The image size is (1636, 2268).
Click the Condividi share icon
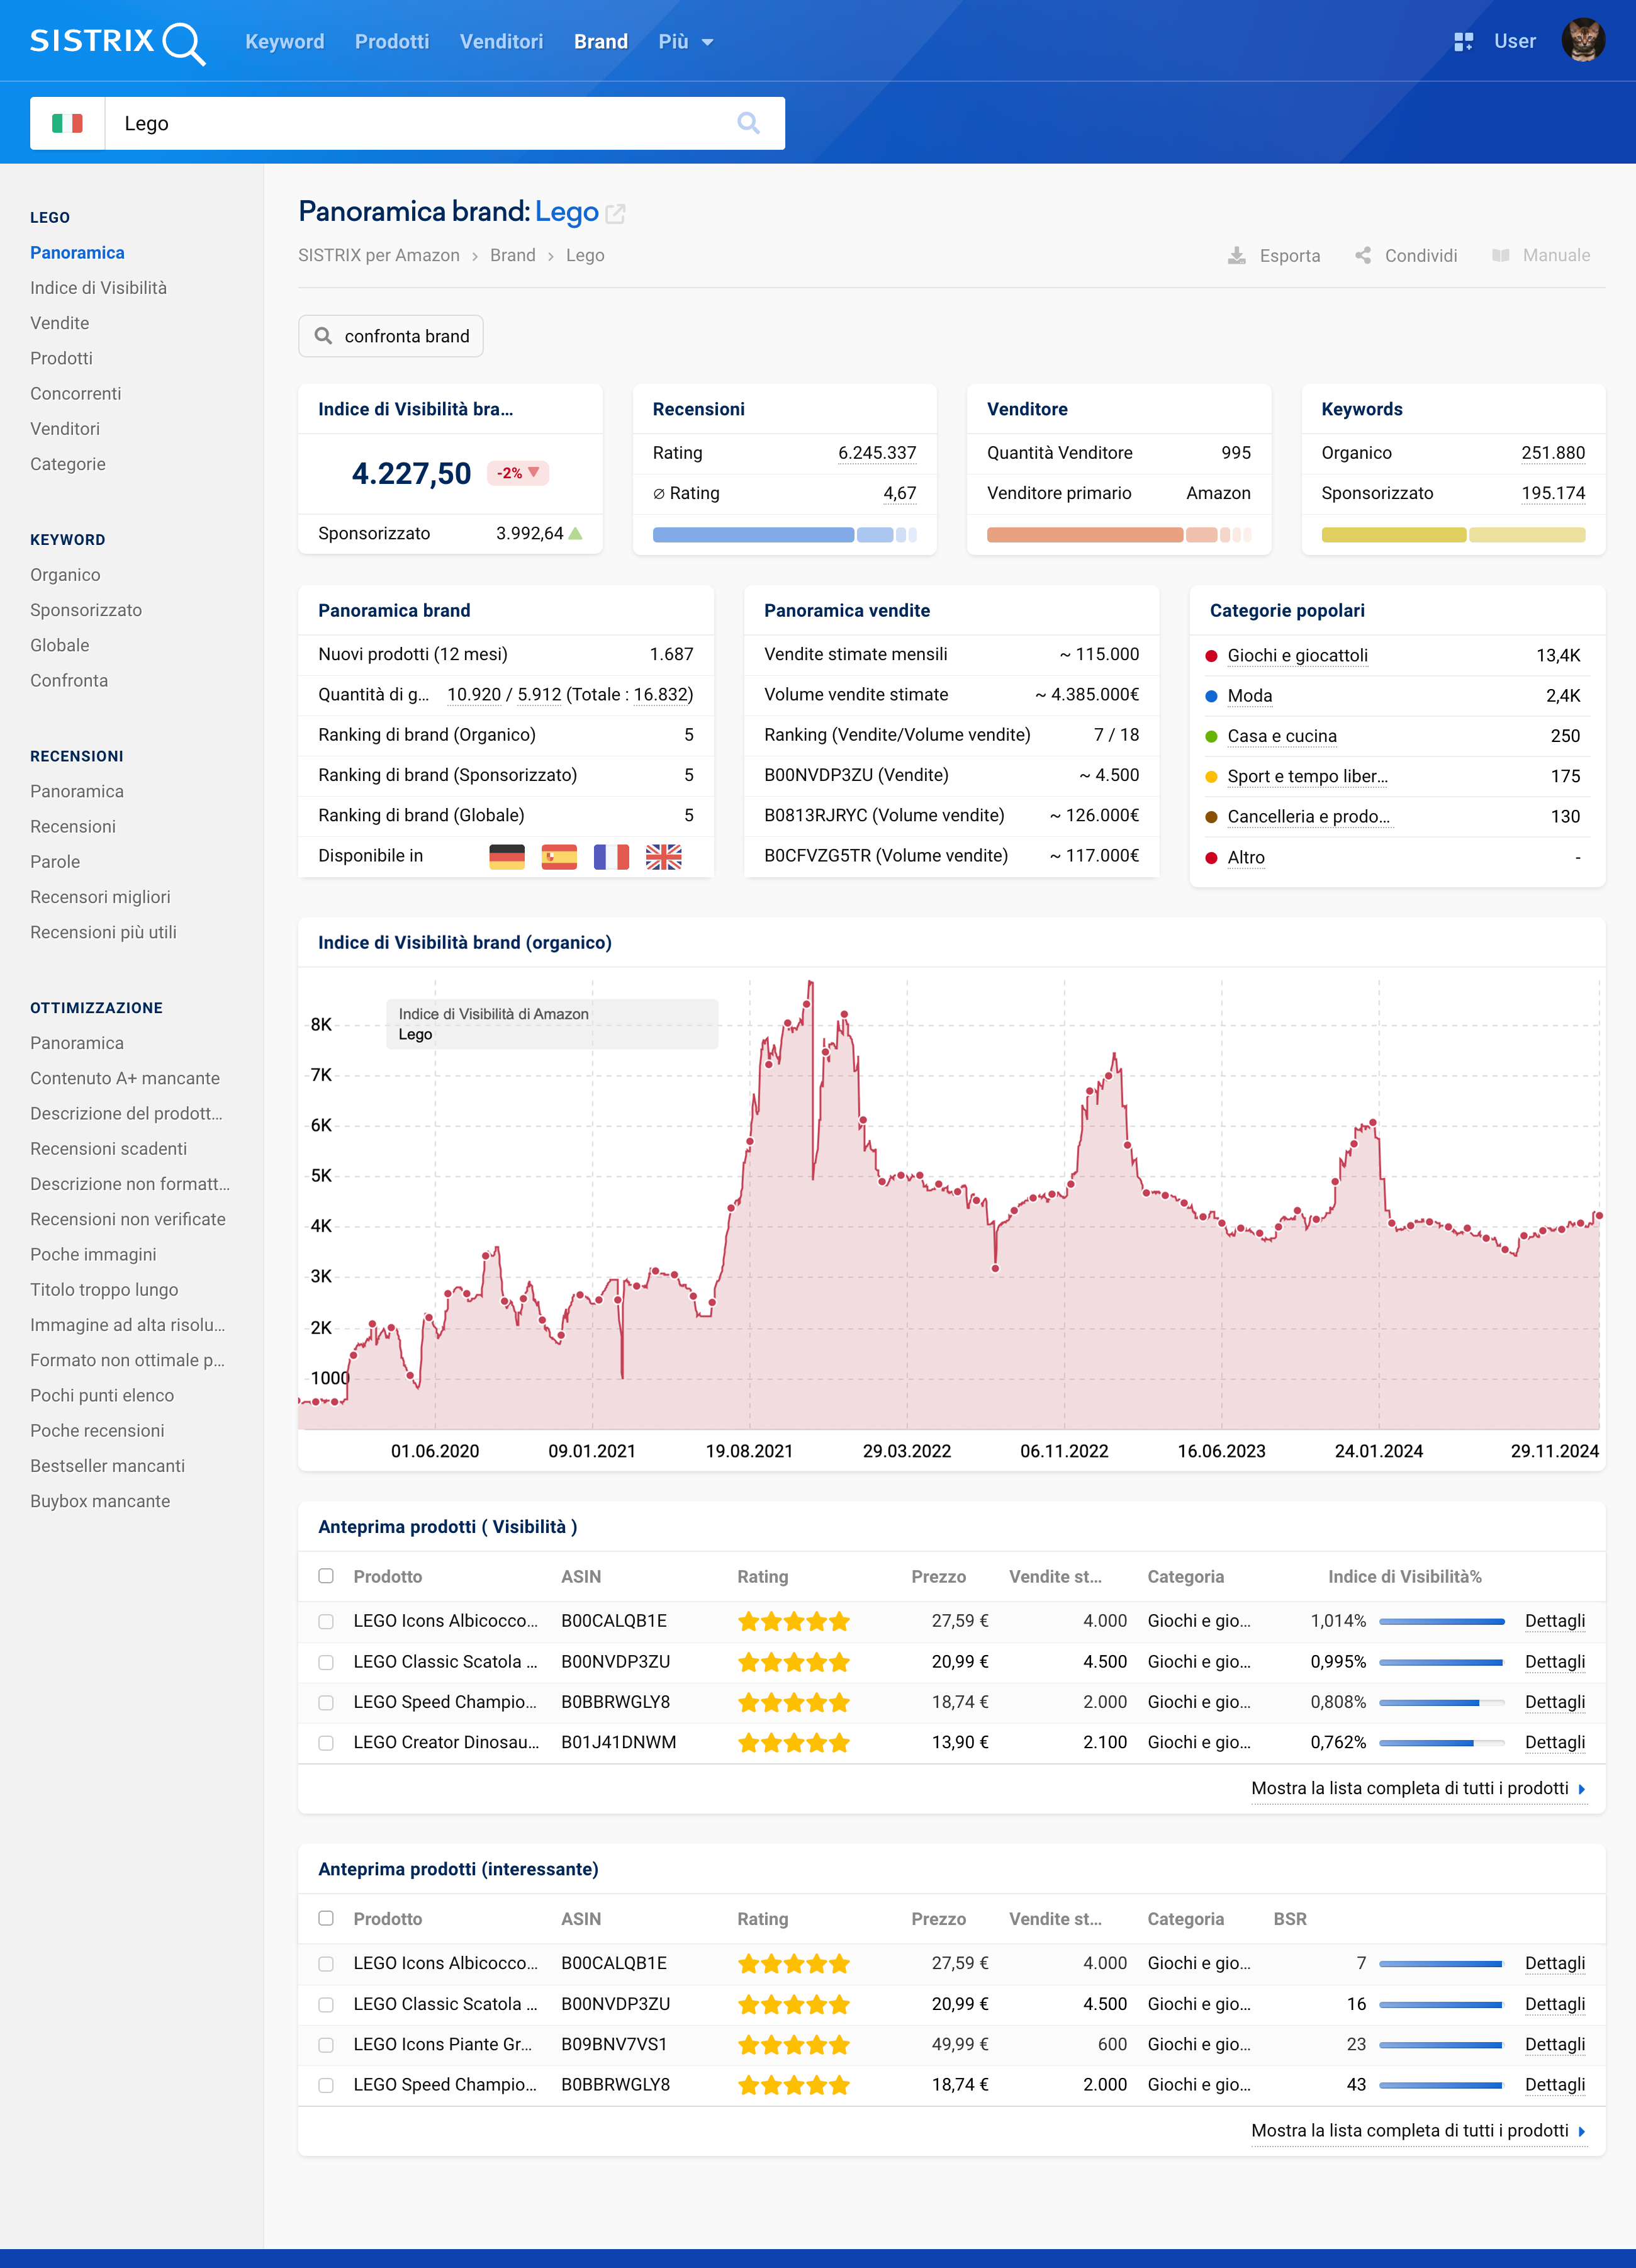click(1363, 255)
